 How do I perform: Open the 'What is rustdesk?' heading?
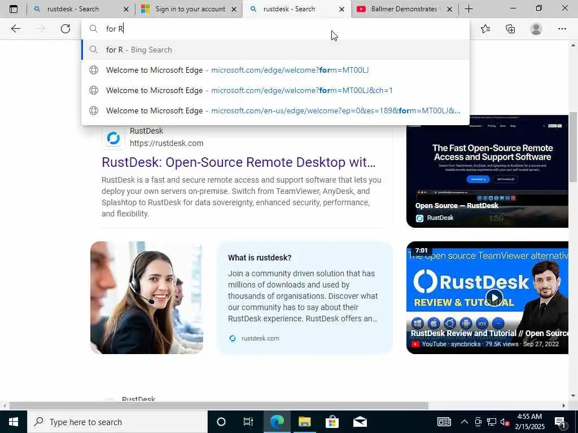pyautogui.click(x=260, y=258)
